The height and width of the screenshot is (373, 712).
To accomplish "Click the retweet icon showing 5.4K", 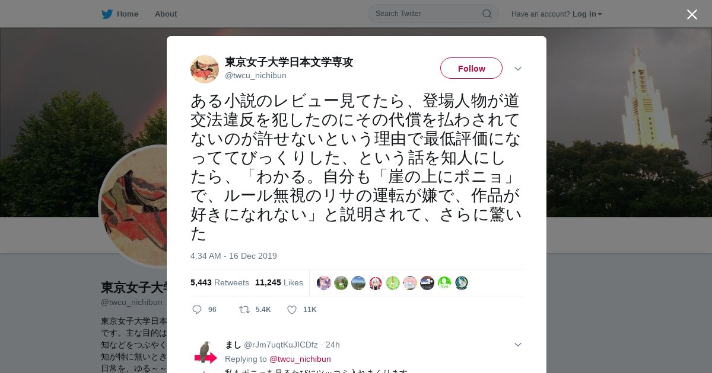I will click(244, 310).
